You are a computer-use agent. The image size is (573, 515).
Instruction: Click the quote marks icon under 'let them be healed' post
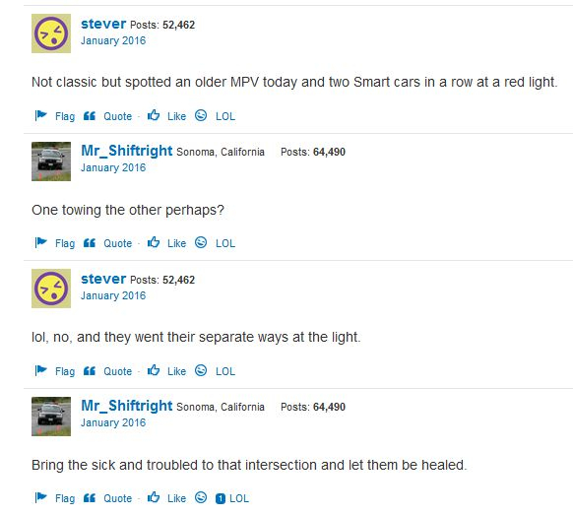tap(90, 498)
